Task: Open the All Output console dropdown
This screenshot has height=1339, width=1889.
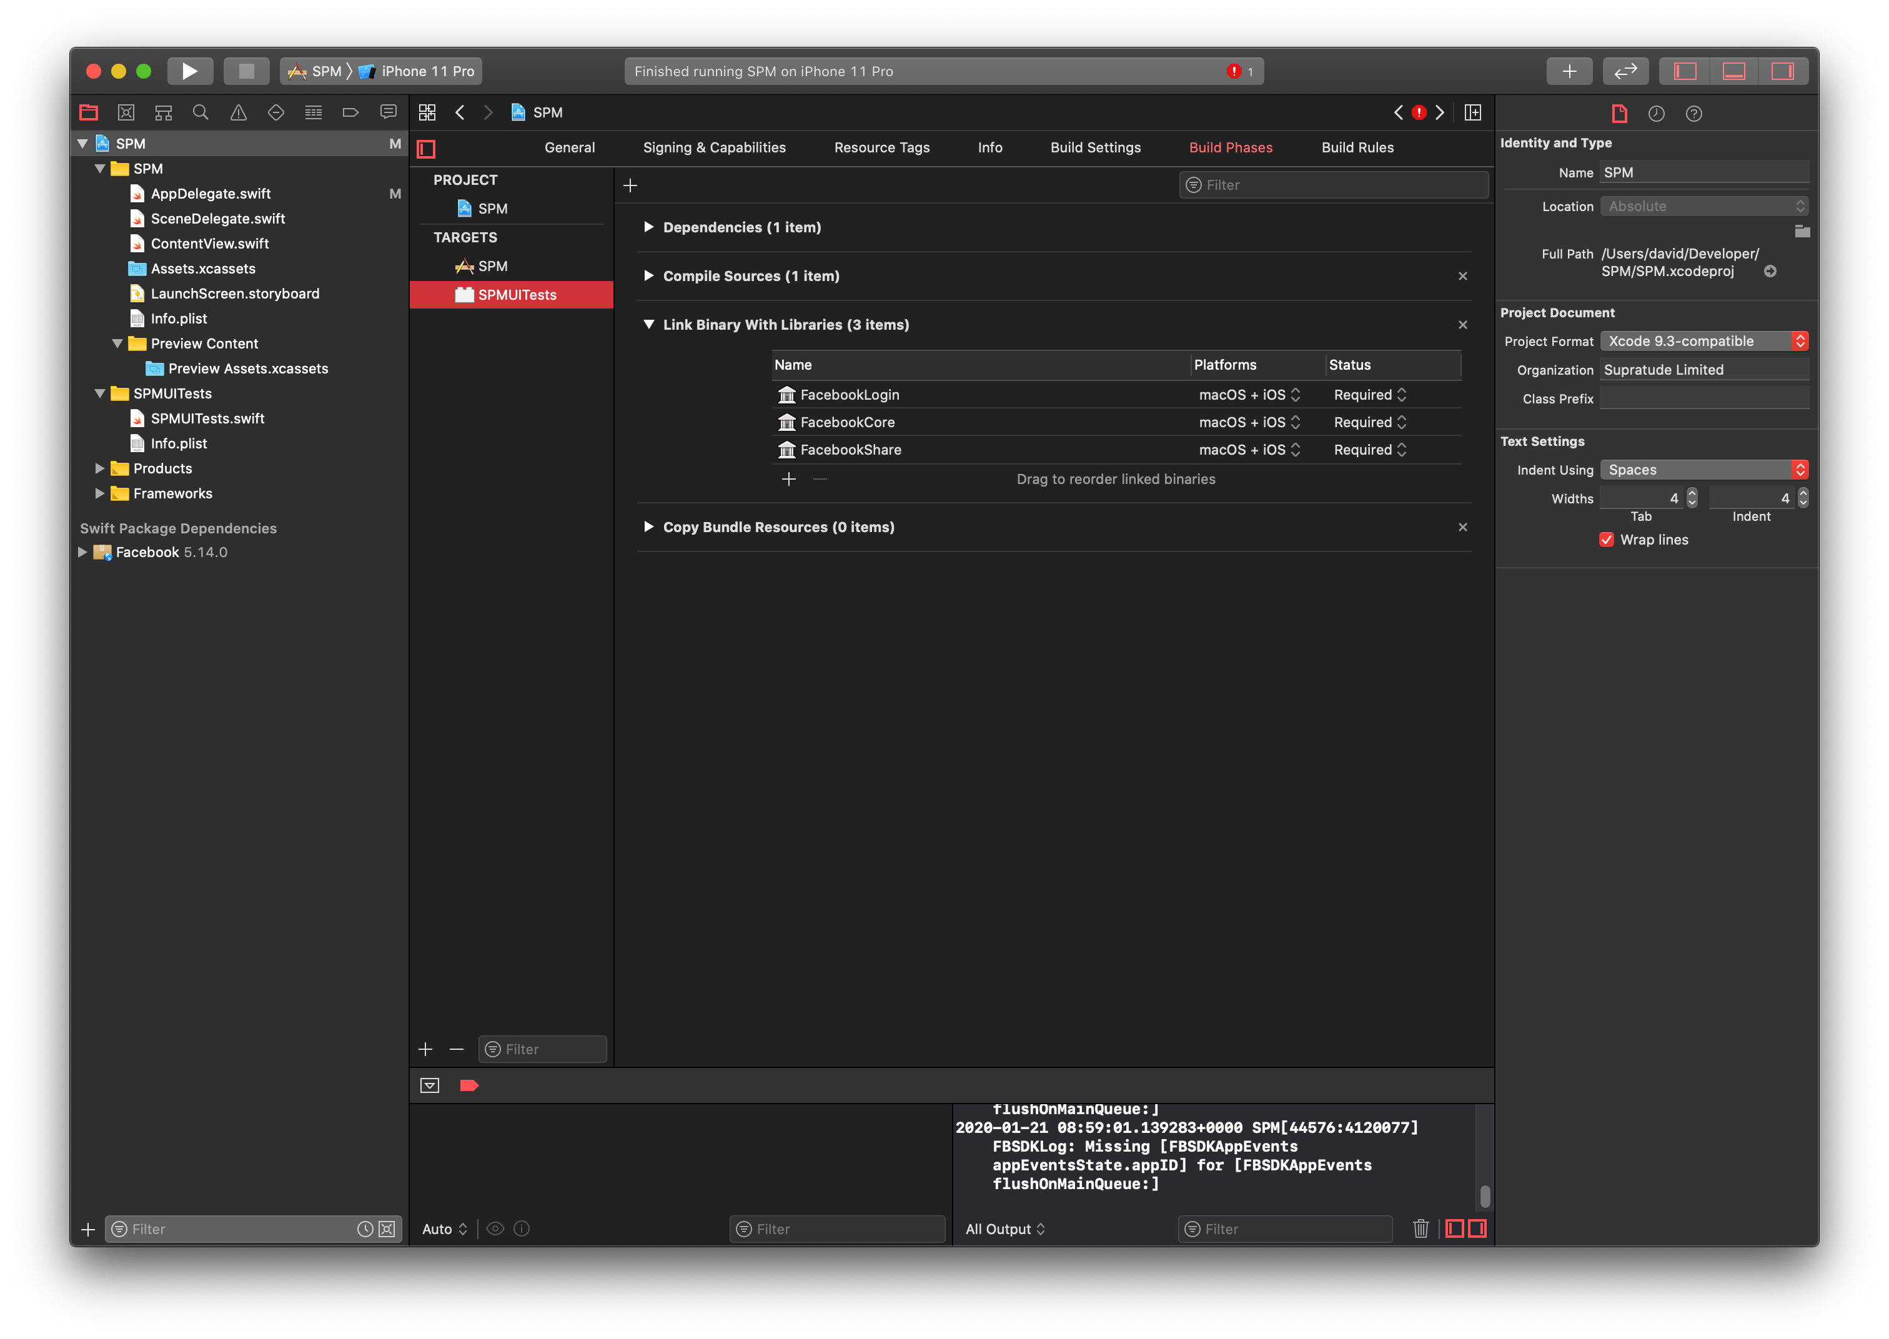Action: 1004,1228
